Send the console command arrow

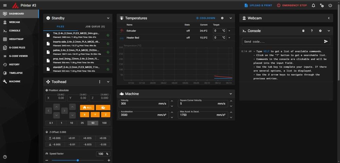326,41
